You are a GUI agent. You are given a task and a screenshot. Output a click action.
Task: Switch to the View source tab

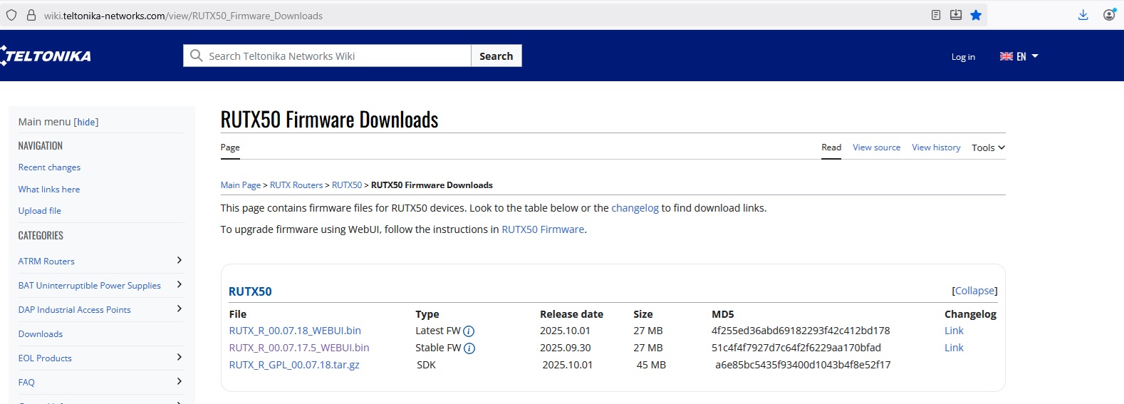coord(876,147)
